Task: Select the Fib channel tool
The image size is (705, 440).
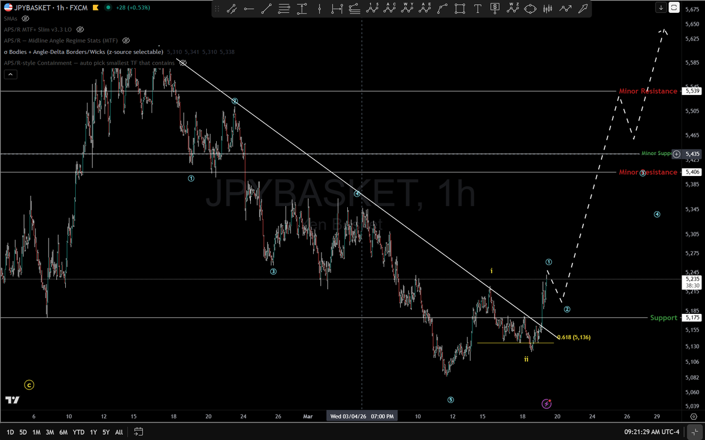Action: 354,9
